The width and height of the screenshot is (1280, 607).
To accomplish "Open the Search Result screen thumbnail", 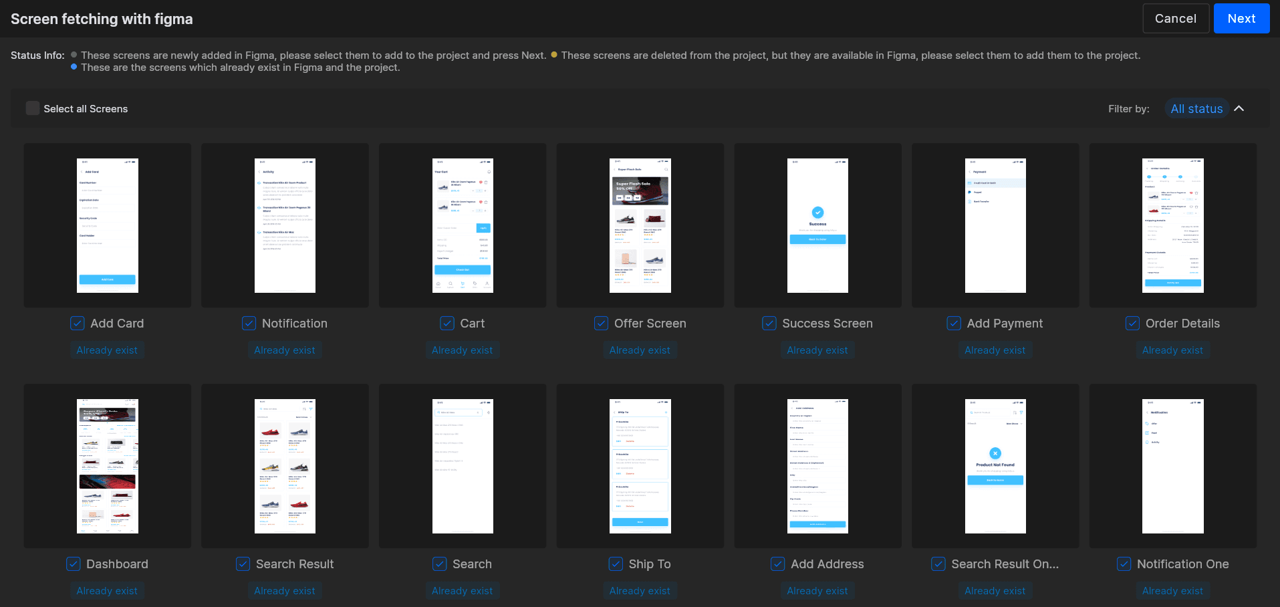I will pyautogui.click(x=285, y=466).
